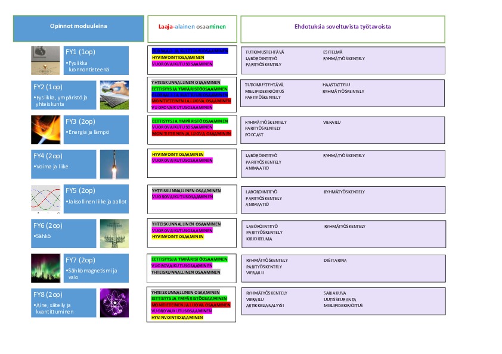Click the FY1 module thumbnail image
The image size is (502, 354).
(46, 61)
